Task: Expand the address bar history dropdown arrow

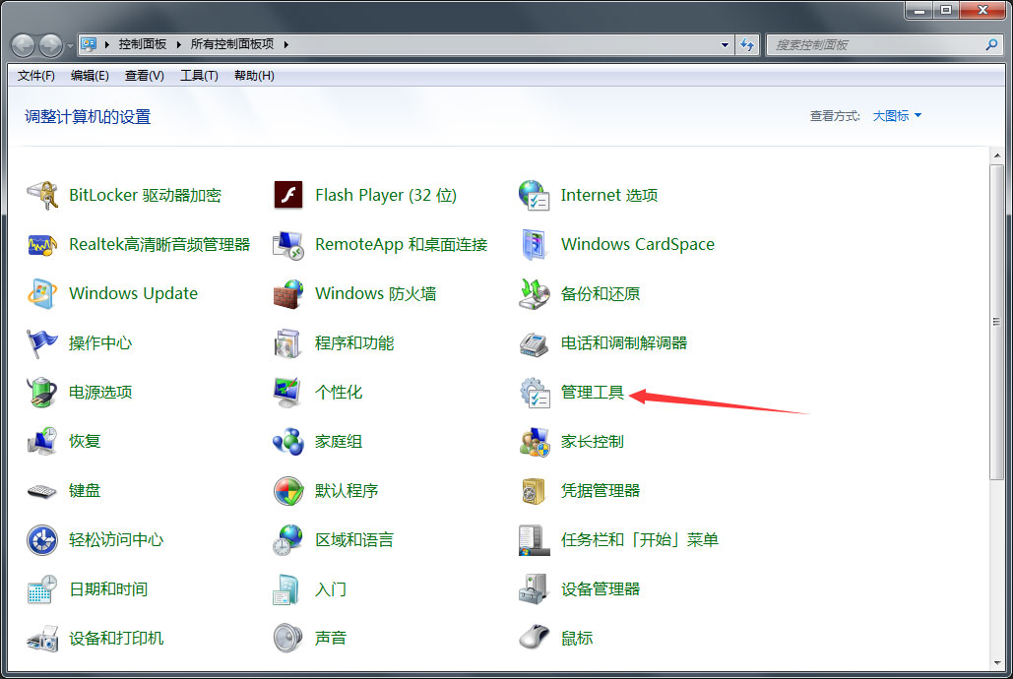Action: point(725,44)
